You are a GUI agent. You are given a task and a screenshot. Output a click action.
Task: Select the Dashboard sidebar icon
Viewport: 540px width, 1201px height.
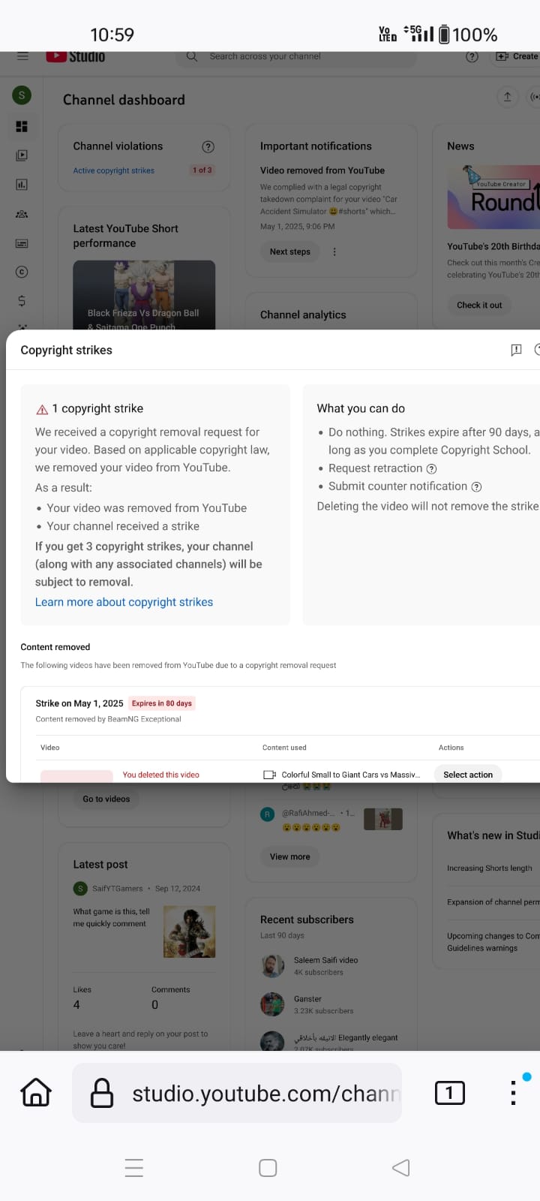[22, 126]
